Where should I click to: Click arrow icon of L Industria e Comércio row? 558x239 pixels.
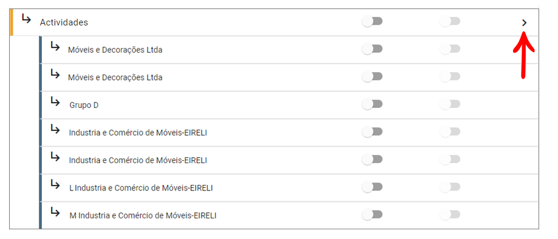(55, 184)
